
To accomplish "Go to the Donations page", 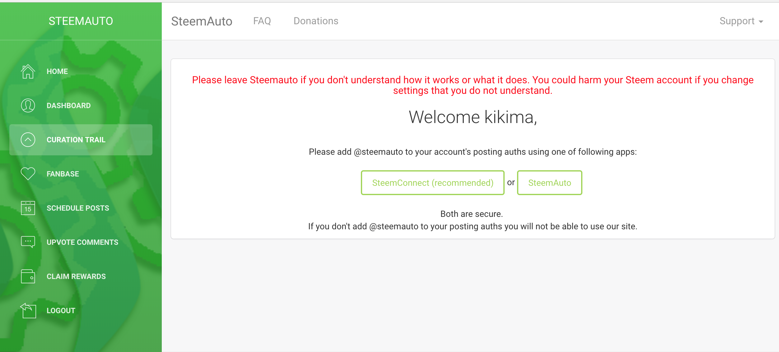I will coord(316,21).
